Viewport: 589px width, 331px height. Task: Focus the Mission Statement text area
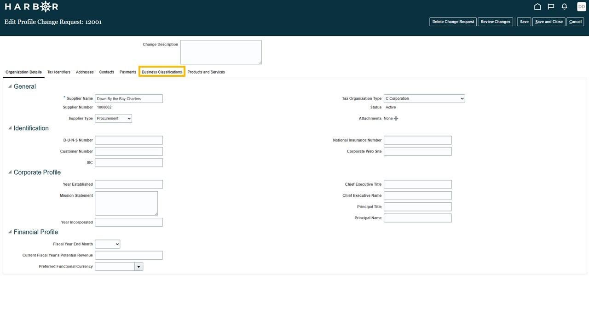(126, 203)
